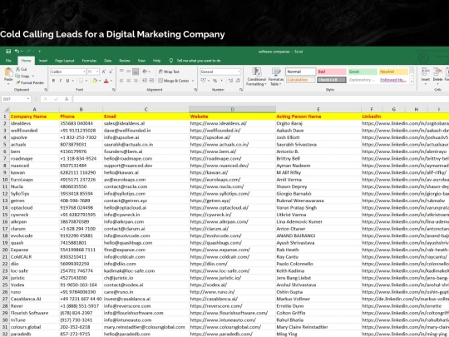Apply the yellow Fill Color bucket
Viewport: 449px width, 337px height.
coord(95,81)
